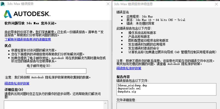Click the Autodesk logo in error report
This screenshot has height=109, width=220.
27,14
